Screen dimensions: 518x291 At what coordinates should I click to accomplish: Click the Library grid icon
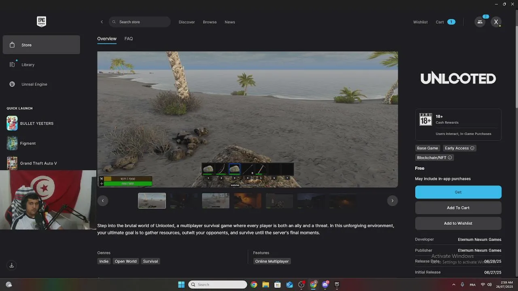click(12, 65)
